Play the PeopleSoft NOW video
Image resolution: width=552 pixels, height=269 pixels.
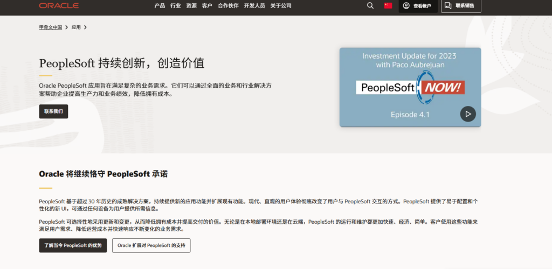click(467, 114)
